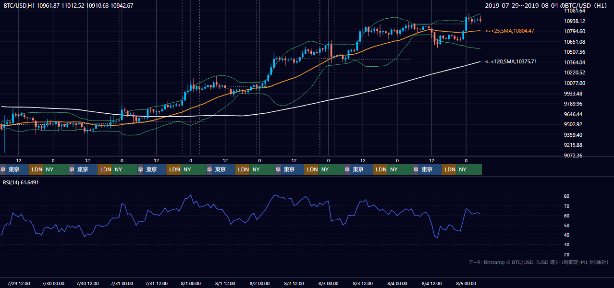This screenshot has height=288, width=614.
Task: Click RSI scale level 50
Action: click(566, 225)
